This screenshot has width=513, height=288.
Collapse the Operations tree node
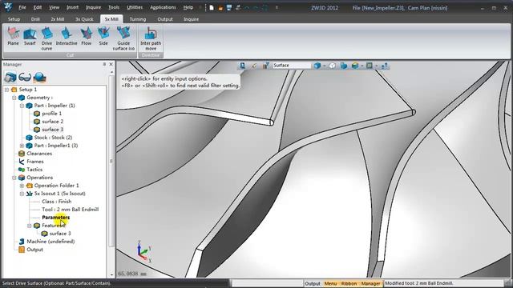(x=14, y=178)
